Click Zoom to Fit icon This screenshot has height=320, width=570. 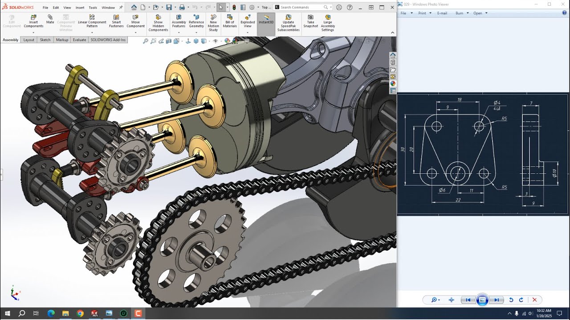[x=146, y=41]
